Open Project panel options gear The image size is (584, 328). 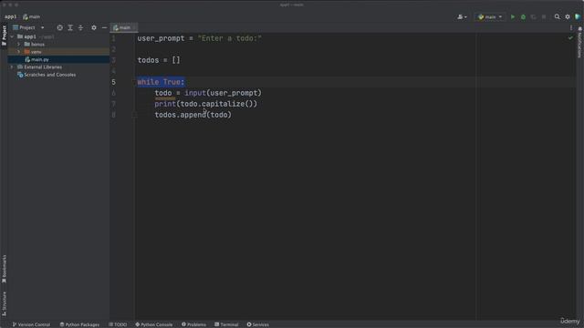tap(94, 27)
